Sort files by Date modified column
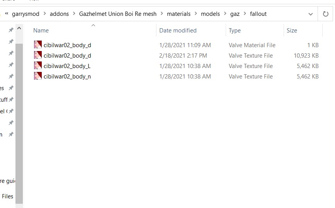 click(x=178, y=31)
